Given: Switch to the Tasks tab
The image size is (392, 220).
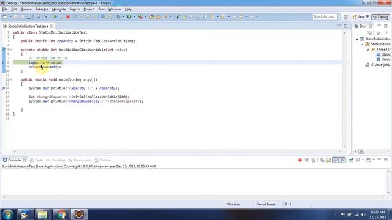Looking at the screenshot, I should click(x=37, y=160).
